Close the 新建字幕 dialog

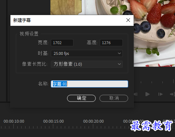pyautogui.click(x=128, y=20)
